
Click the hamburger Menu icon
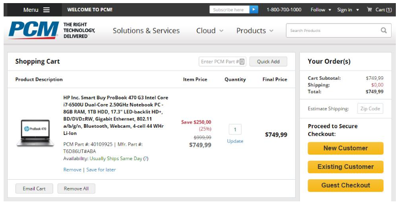click(46, 10)
